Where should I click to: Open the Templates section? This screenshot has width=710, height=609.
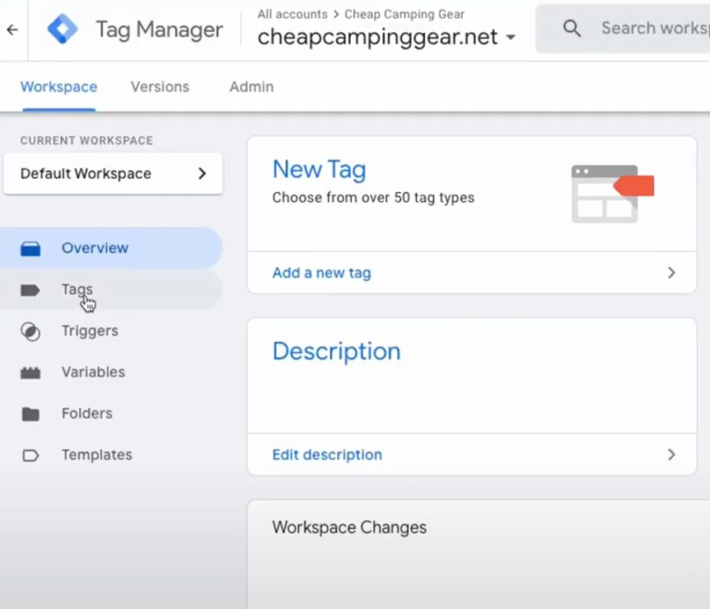click(111, 455)
